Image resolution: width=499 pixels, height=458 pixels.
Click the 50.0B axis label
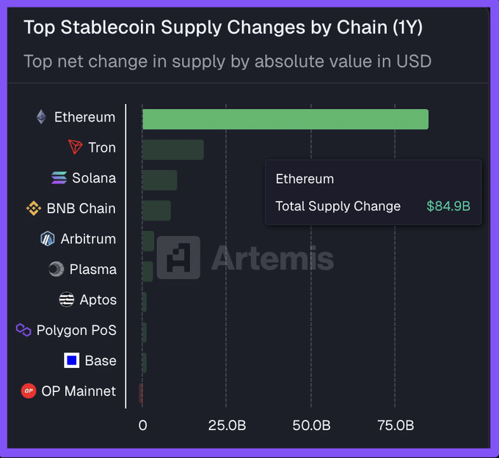pyautogui.click(x=310, y=426)
